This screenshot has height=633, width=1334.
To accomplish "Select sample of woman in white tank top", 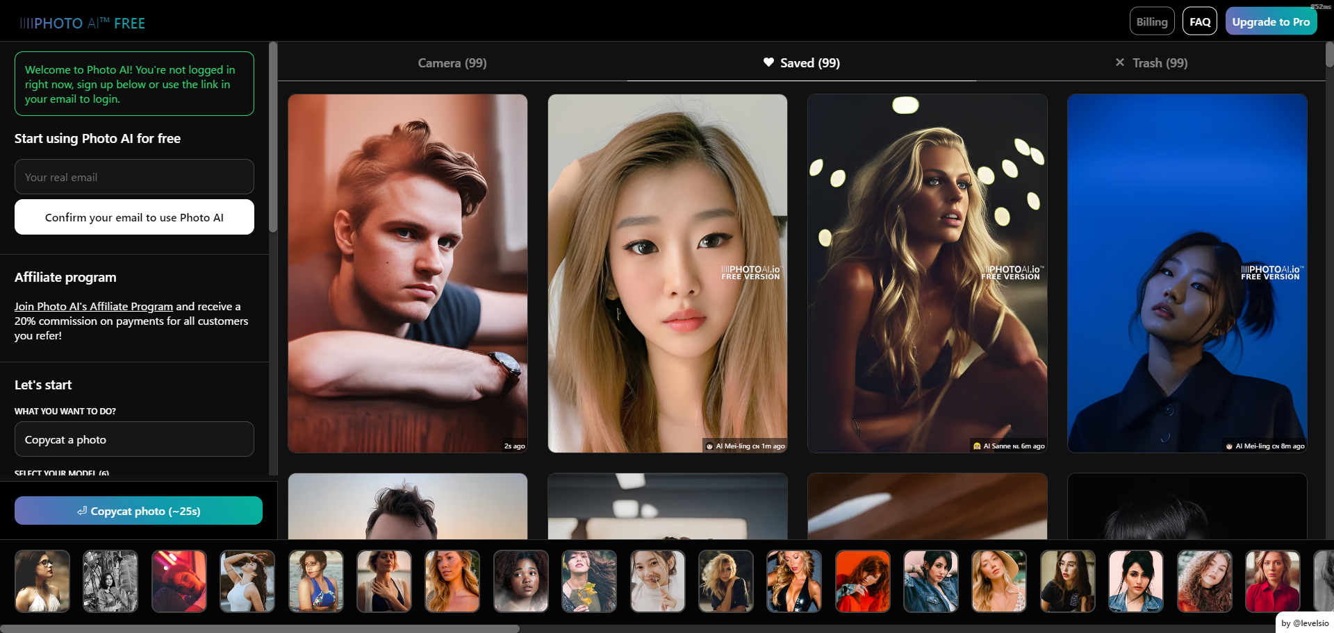I will click(247, 581).
